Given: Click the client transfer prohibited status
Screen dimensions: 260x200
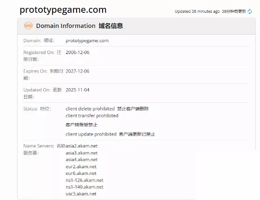Looking at the screenshot, I should (92, 116).
